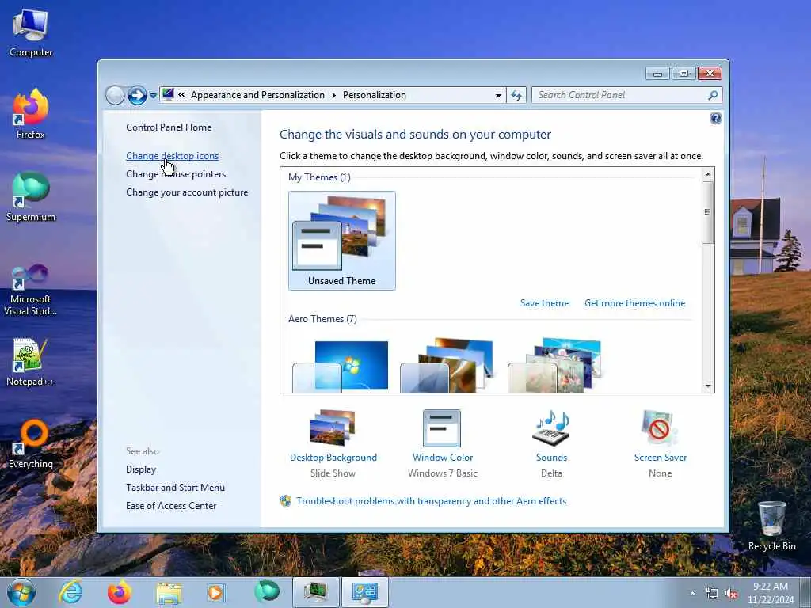Image resolution: width=811 pixels, height=608 pixels.
Task: Click Get more themes online
Action: pos(634,303)
